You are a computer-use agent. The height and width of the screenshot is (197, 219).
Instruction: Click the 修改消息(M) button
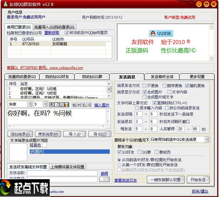pyautogui.click(x=48, y=134)
